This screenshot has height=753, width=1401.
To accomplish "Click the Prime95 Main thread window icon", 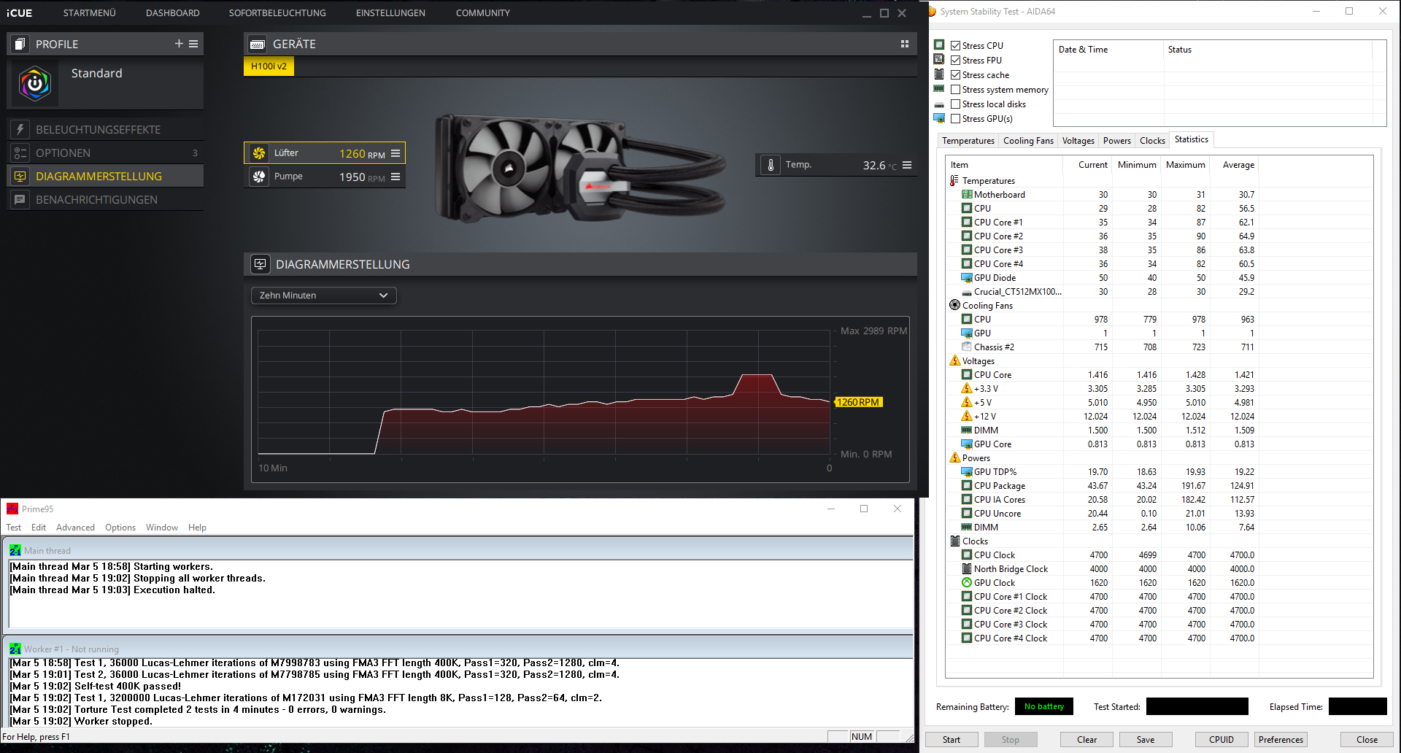I will (15, 550).
